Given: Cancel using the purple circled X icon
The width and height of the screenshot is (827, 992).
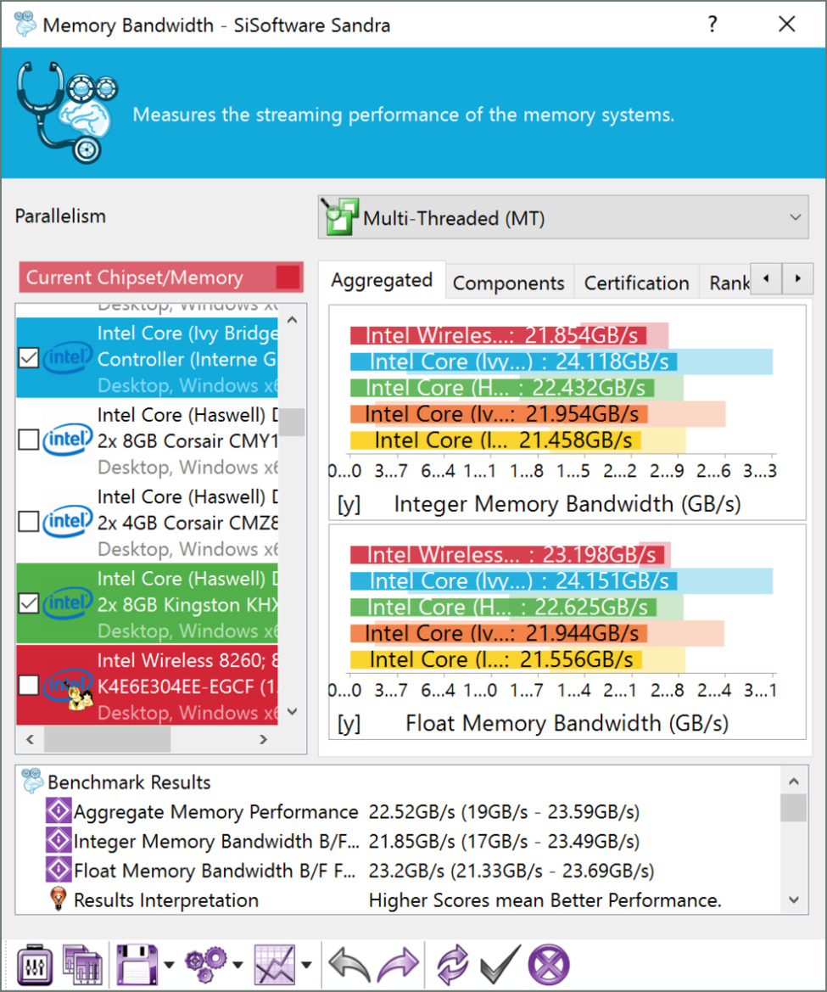Looking at the screenshot, I should pyautogui.click(x=549, y=966).
